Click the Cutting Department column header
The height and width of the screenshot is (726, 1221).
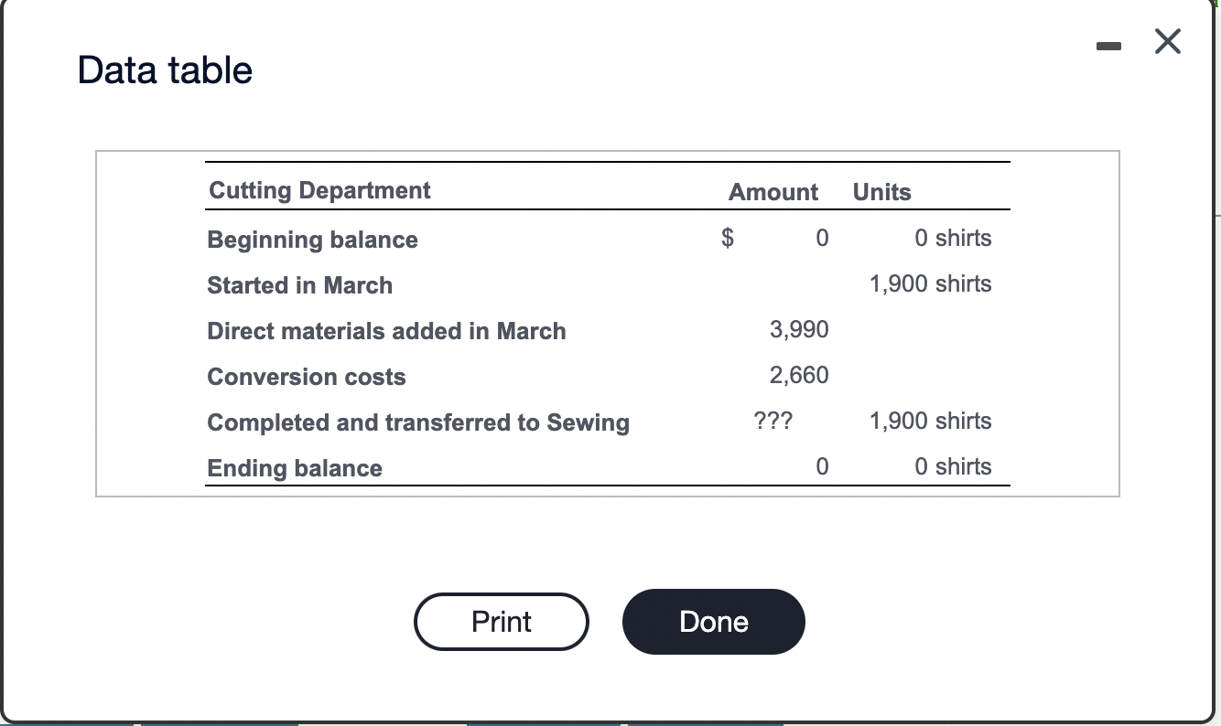[x=319, y=190]
